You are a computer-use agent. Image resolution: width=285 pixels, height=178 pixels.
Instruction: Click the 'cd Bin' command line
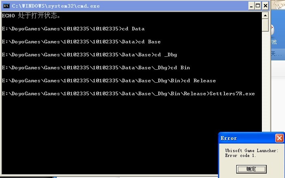(96, 68)
